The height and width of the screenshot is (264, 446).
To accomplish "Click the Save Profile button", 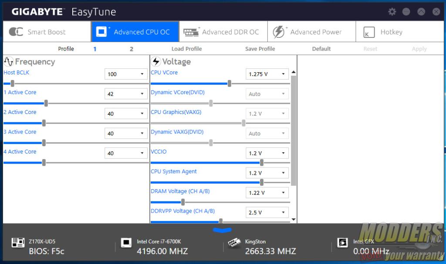I will pos(260,49).
